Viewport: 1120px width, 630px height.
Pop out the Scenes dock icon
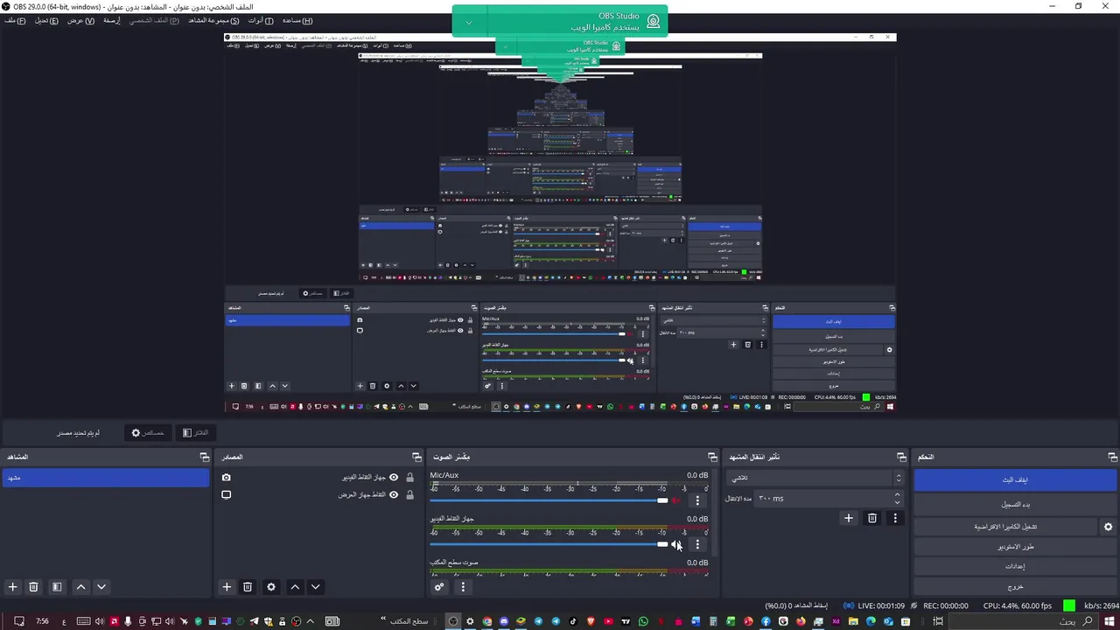(204, 457)
